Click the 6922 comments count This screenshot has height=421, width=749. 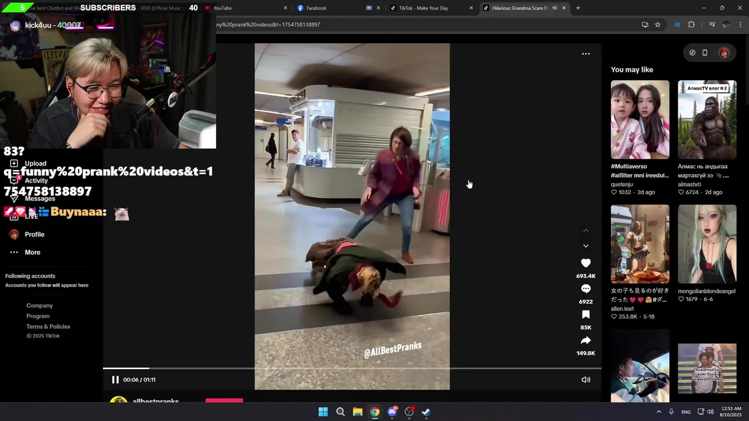click(x=586, y=302)
